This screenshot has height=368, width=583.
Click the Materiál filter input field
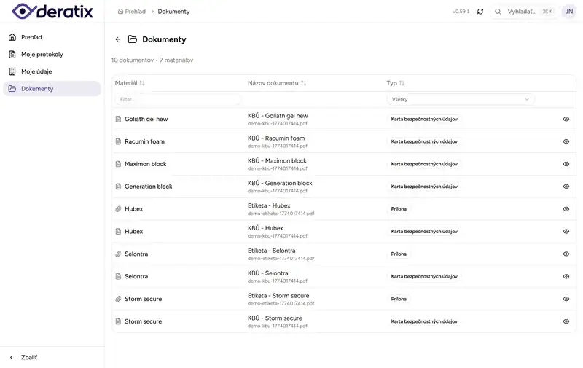(178, 99)
